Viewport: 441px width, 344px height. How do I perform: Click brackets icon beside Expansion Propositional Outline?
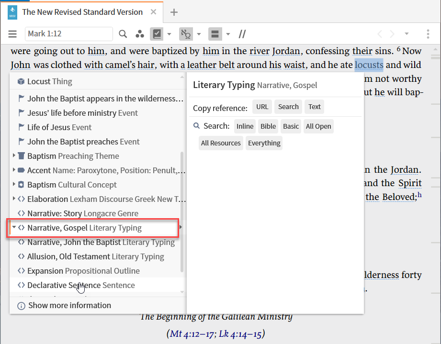point(21,271)
